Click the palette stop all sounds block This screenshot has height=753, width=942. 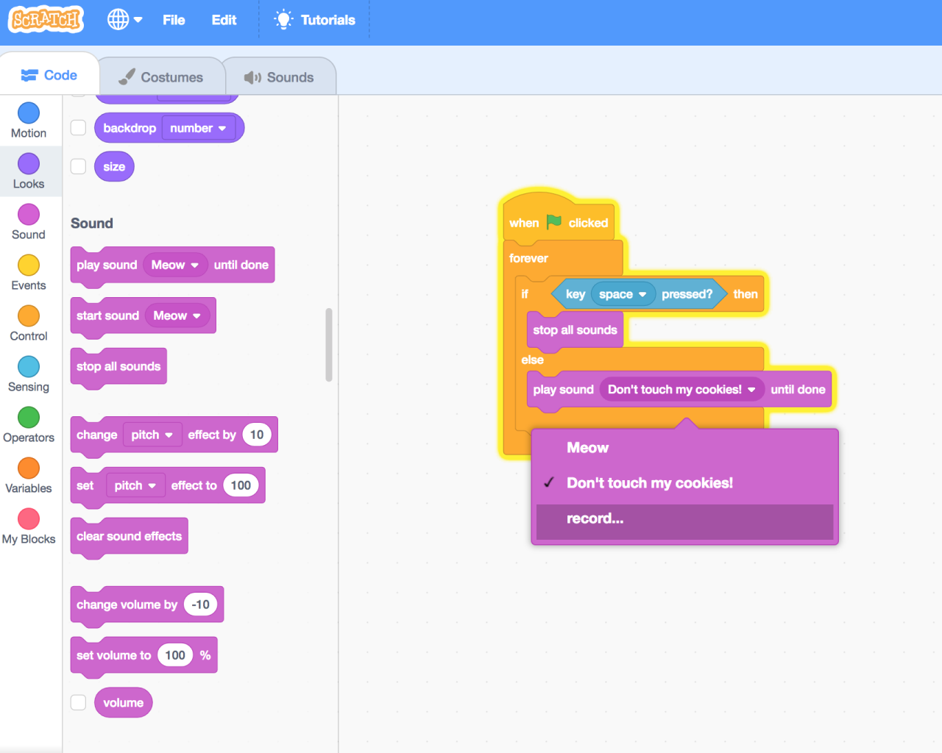(118, 366)
